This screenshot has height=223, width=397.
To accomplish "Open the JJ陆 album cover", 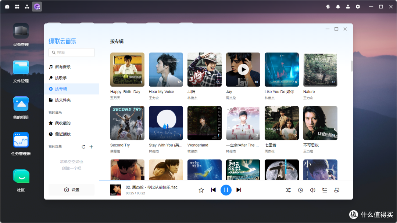I will click(205, 69).
